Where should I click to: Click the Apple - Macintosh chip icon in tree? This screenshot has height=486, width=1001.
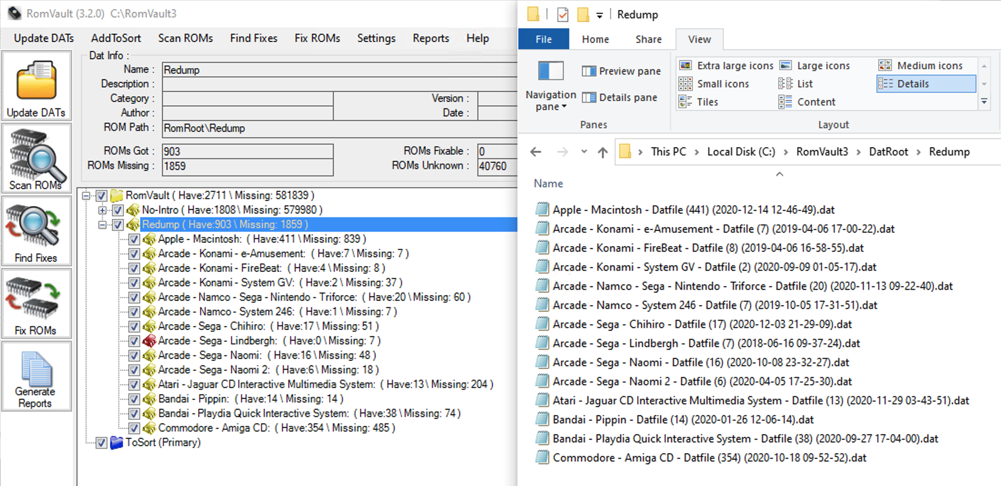(x=149, y=239)
